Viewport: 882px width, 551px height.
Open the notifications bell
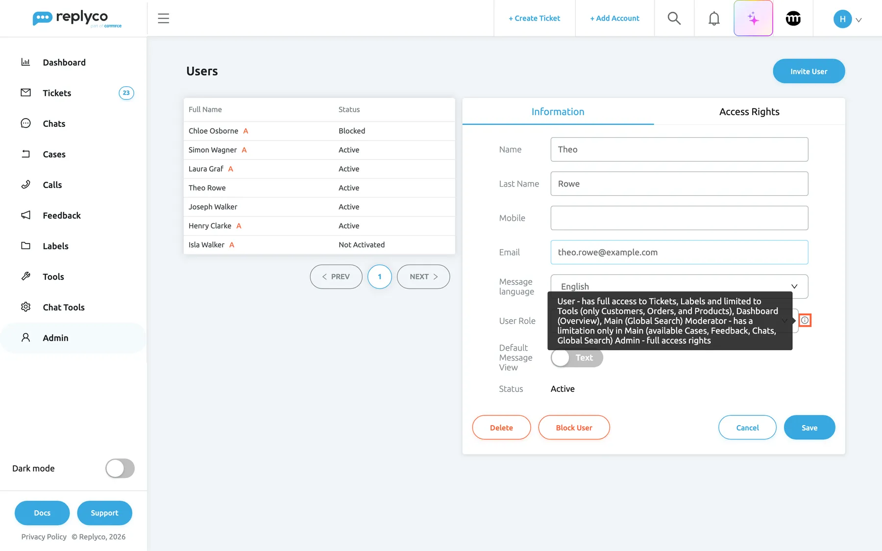[714, 19]
